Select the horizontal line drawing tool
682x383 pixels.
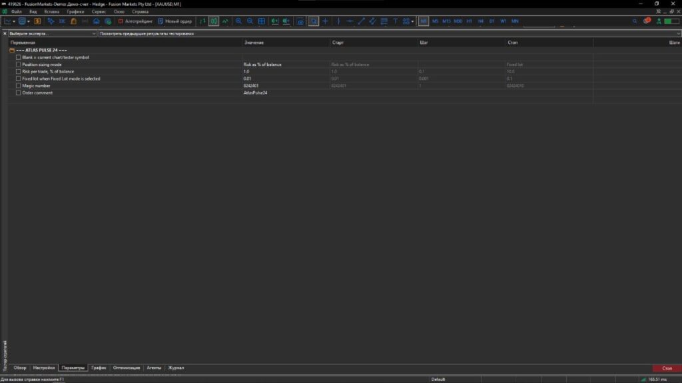tap(350, 21)
